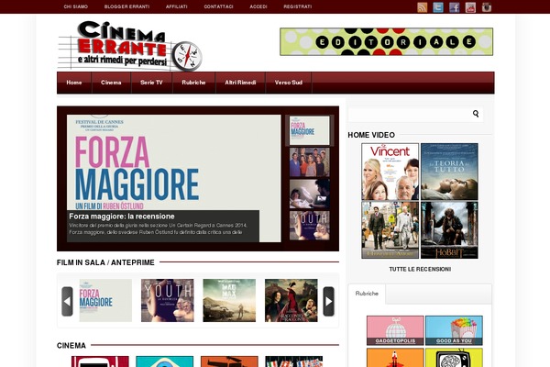This screenshot has height=367, width=550.
Task: Select the Forza Maggiore slider thumbnail
Action: (310, 130)
